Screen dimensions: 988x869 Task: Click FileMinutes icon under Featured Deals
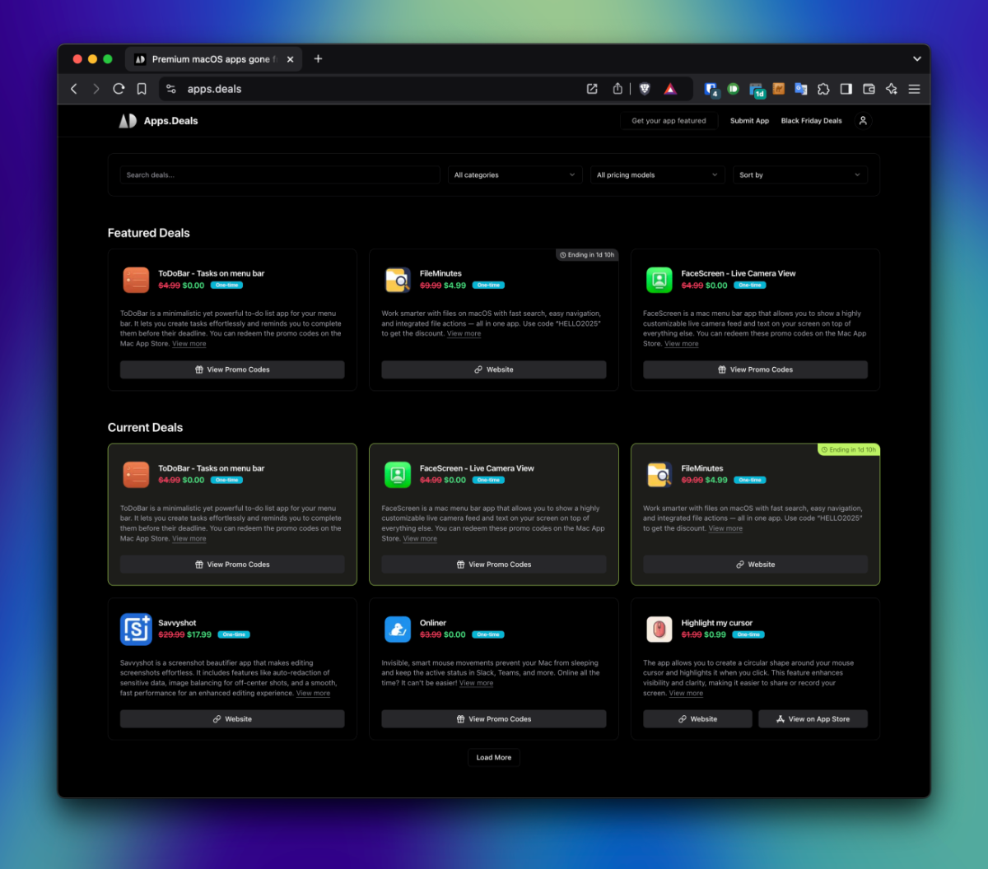398,280
